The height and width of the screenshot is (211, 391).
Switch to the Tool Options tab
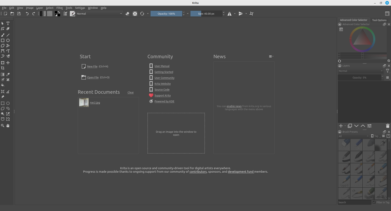379,20
